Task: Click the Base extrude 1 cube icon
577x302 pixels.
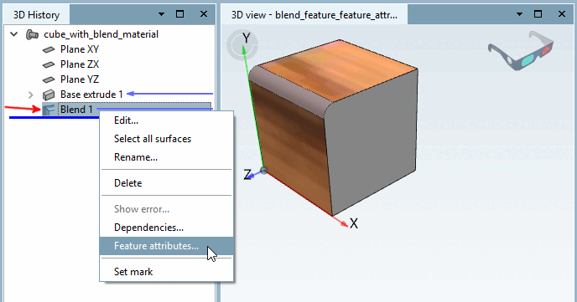Action: point(49,95)
